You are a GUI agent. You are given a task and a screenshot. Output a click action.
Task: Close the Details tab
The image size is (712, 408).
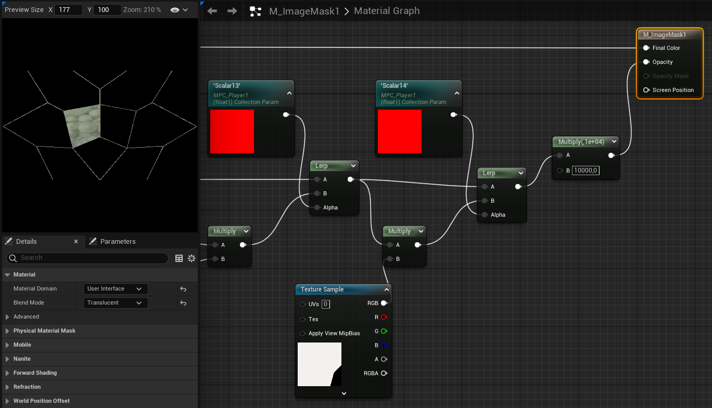coord(76,242)
